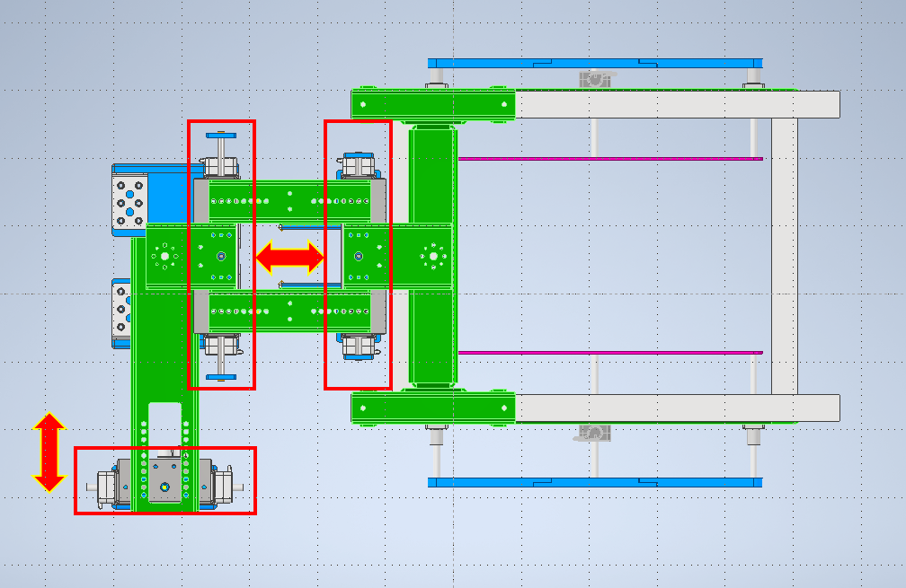The image size is (906, 588).
Task: Click small gray motor below top blue bar
Action: coord(595,79)
